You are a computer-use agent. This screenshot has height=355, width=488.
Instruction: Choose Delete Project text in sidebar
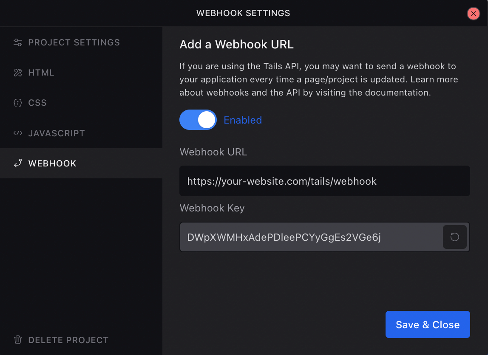tap(68, 340)
